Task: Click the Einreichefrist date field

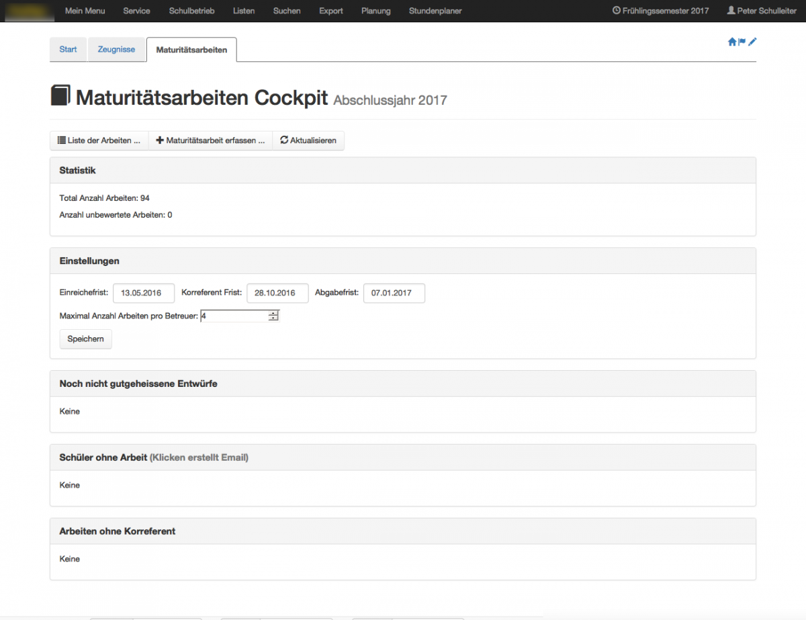Action: click(144, 294)
